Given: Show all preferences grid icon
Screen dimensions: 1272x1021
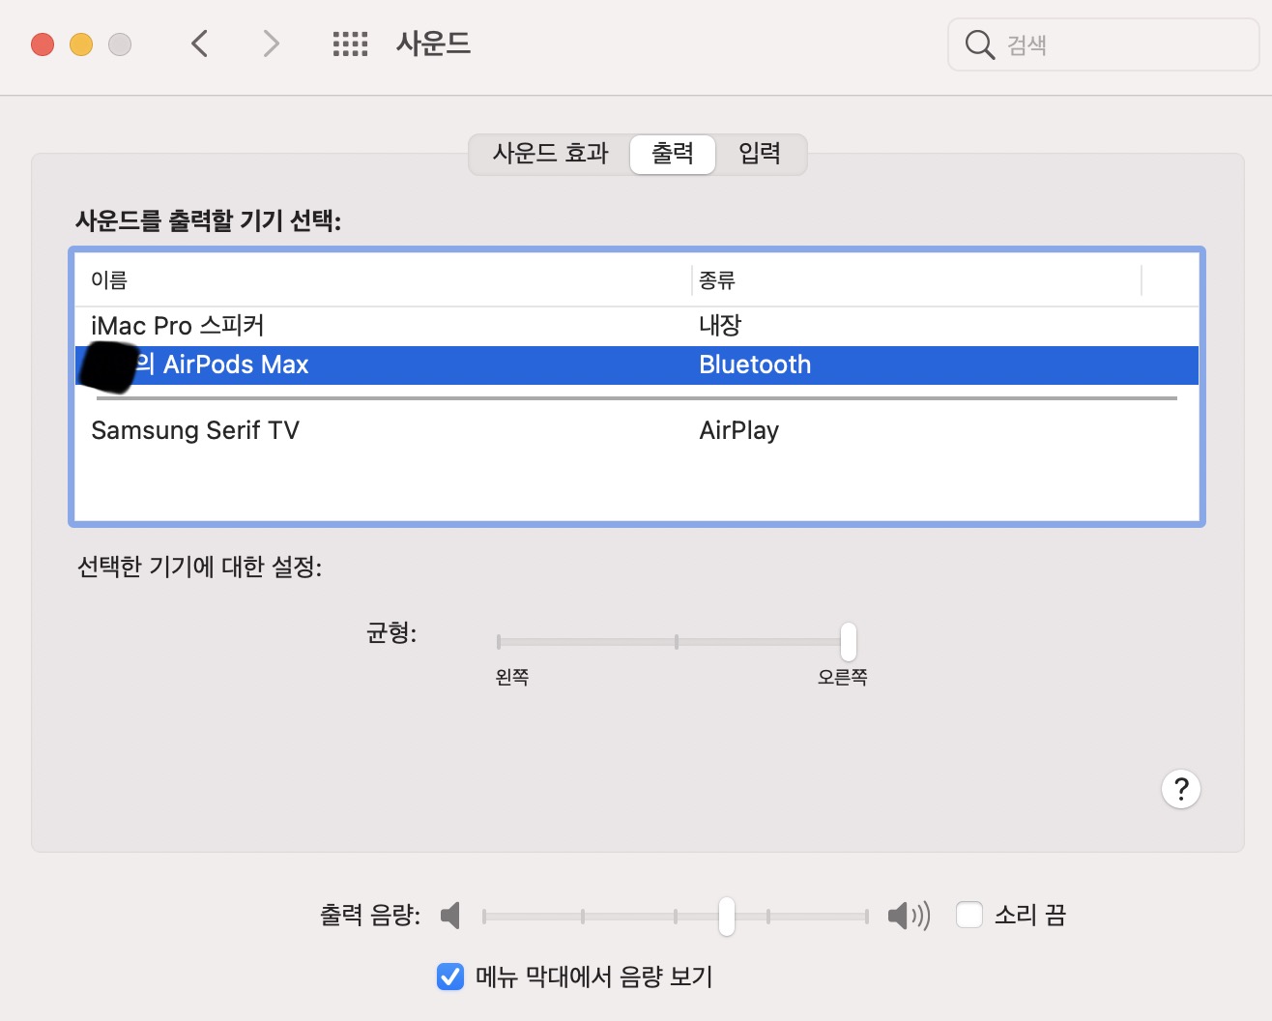Looking at the screenshot, I should pos(350,44).
